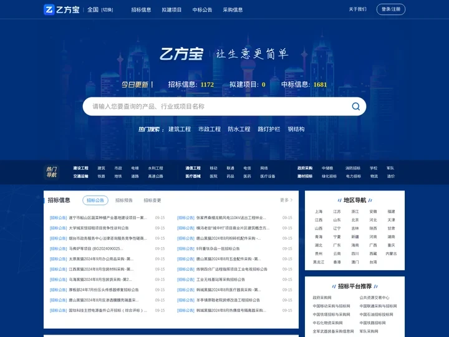Select 北京 in region navigation
Viewport: 449px width, 337px height.
[355, 220]
